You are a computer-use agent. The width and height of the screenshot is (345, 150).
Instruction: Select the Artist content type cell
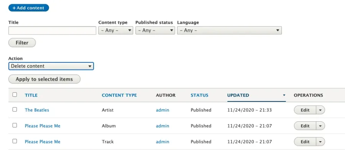tap(108, 110)
